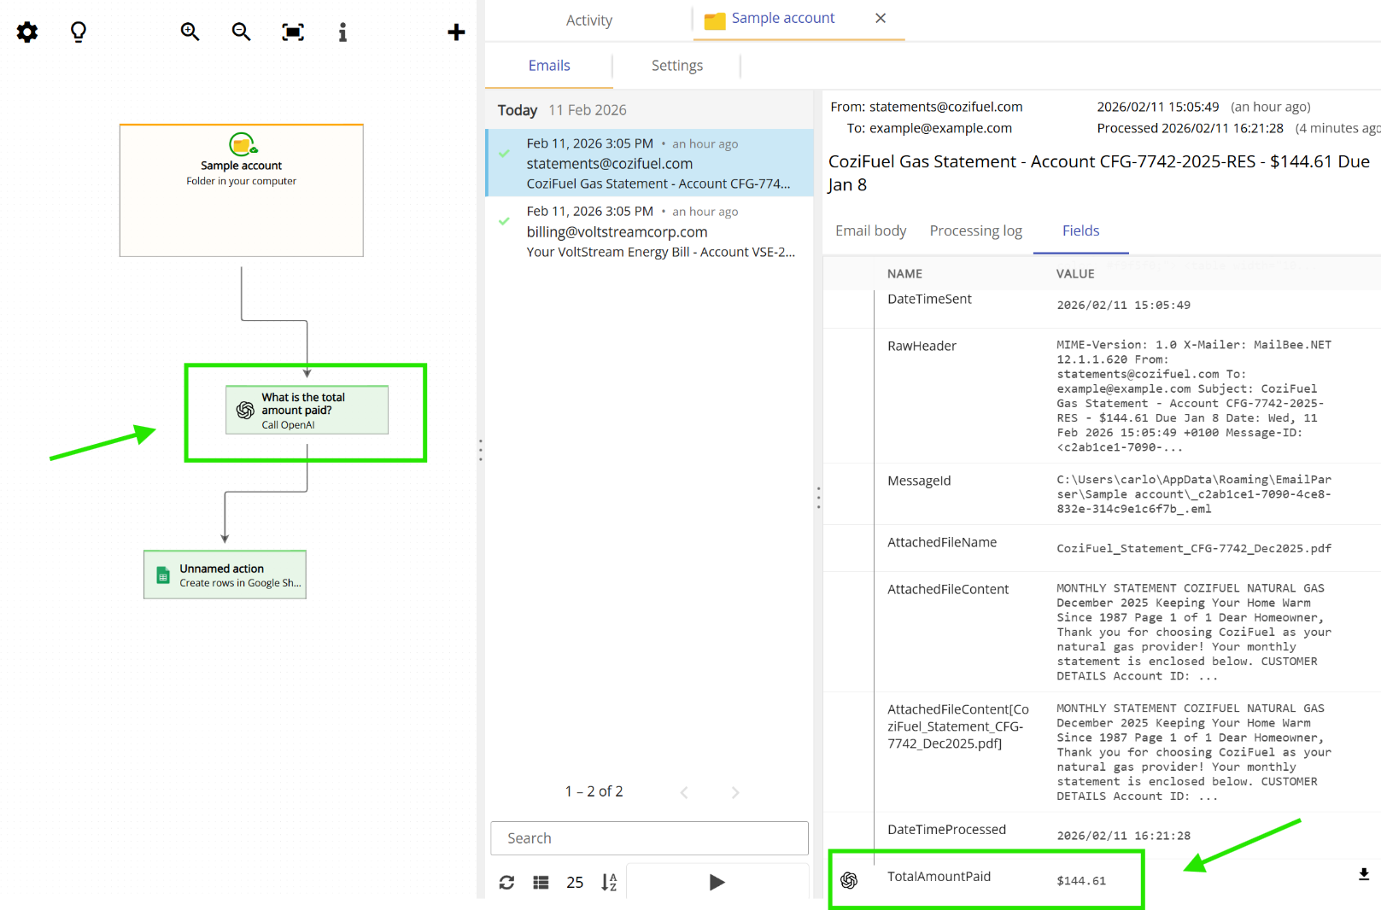Open the page size dropdown showing 25
The width and height of the screenshot is (1381, 910).
coord(575,882)
